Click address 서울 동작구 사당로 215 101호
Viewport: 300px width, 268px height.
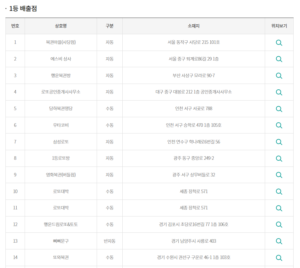pyautogui.click(x=194, y=42)
